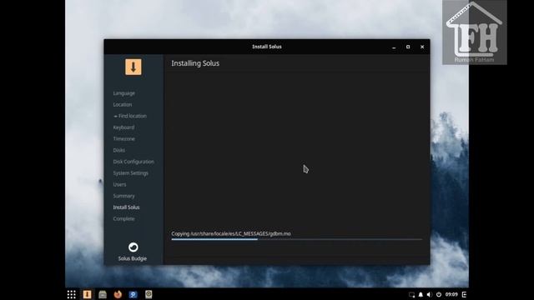Viewport: 534px width, 300px height.
Task: Click the installation progress bar
Action: click(x=297, y=239)
